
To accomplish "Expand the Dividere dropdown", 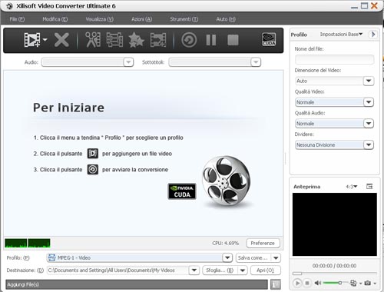I will pos(369,144).
